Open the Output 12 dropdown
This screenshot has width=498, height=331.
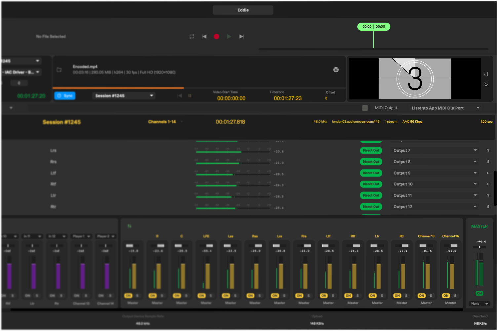pyautogui.click(x=435, y=207)
